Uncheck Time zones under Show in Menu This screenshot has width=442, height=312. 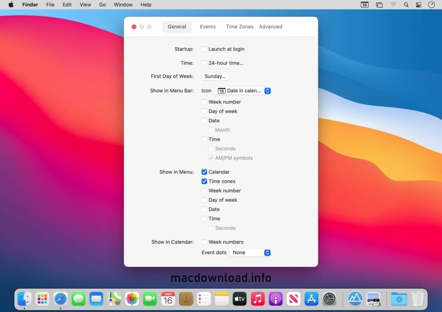point(204,181)
